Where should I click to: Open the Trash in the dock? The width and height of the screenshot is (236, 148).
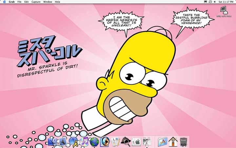184,142
